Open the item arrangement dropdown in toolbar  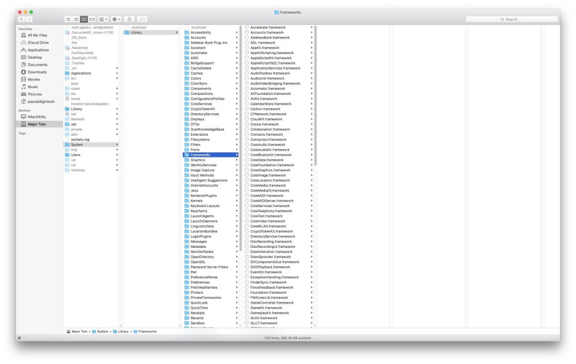(103, 19)
